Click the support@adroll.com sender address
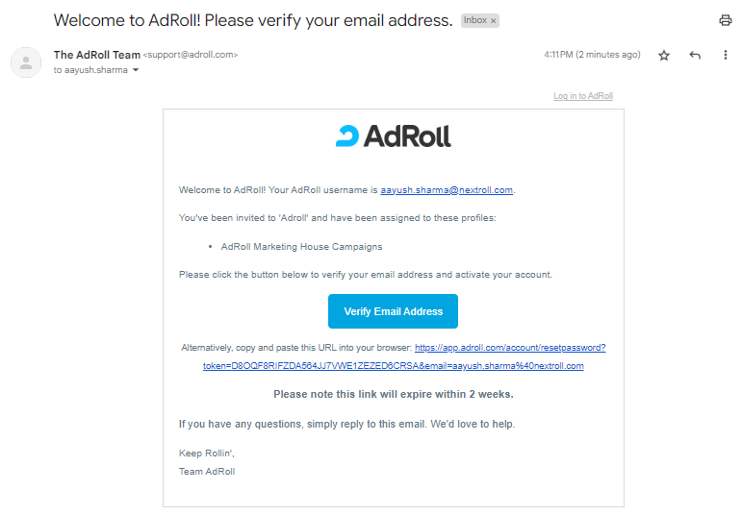The width and height of the screenshot is (742, 515). point(191,56)
